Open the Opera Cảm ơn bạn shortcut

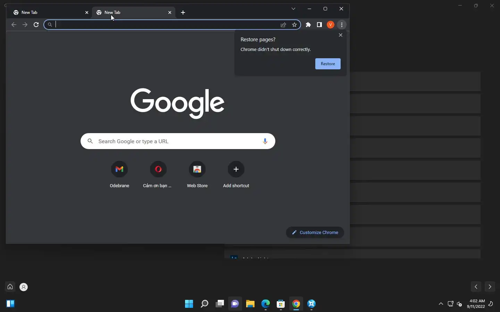(x=158, y=175)
